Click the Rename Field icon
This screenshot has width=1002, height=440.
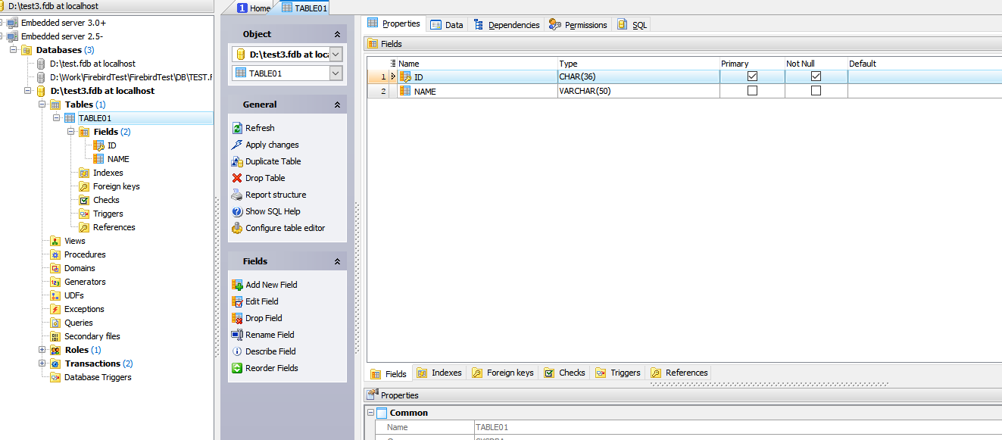coord(237,335)
